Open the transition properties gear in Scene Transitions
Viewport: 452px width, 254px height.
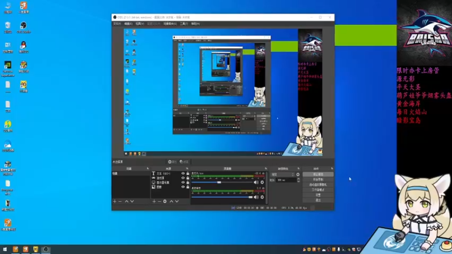click(x=298, y=174)
